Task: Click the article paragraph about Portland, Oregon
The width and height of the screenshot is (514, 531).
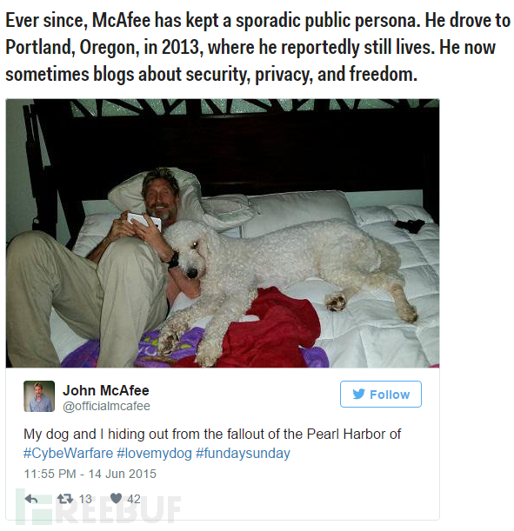Action: coord(257,48)
